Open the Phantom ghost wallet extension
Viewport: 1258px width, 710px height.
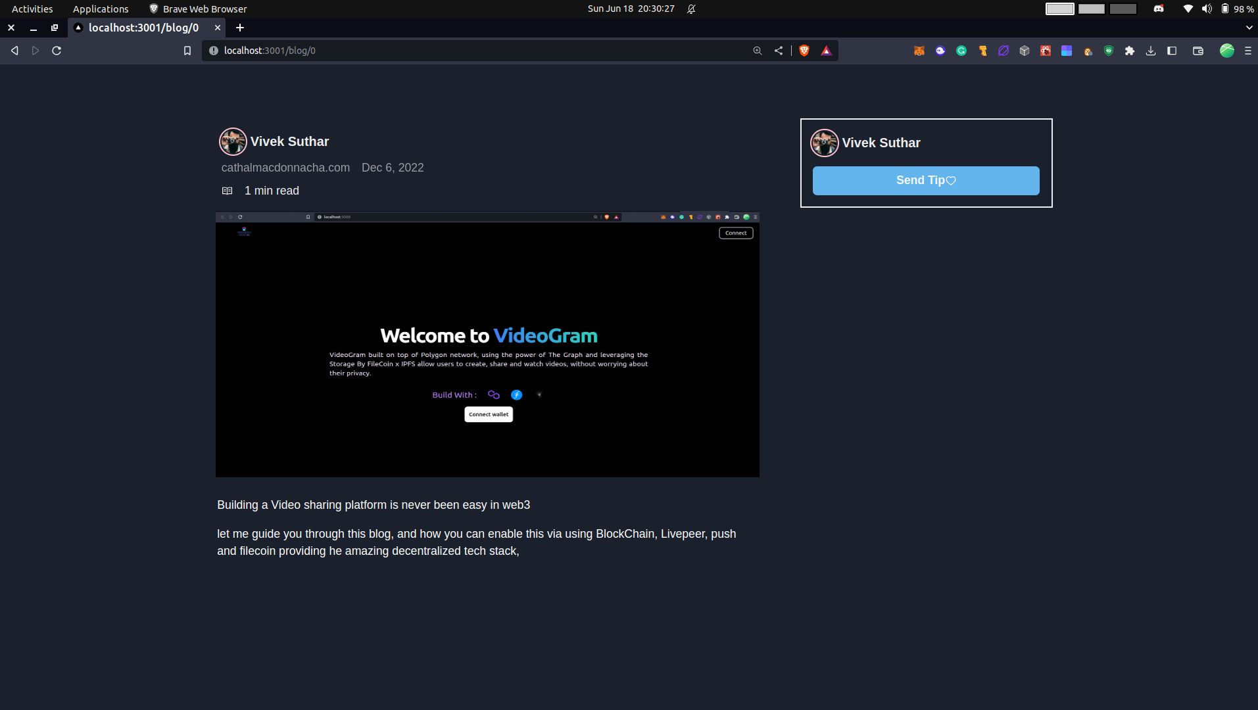pyautogui.click(x=940, y=51)
